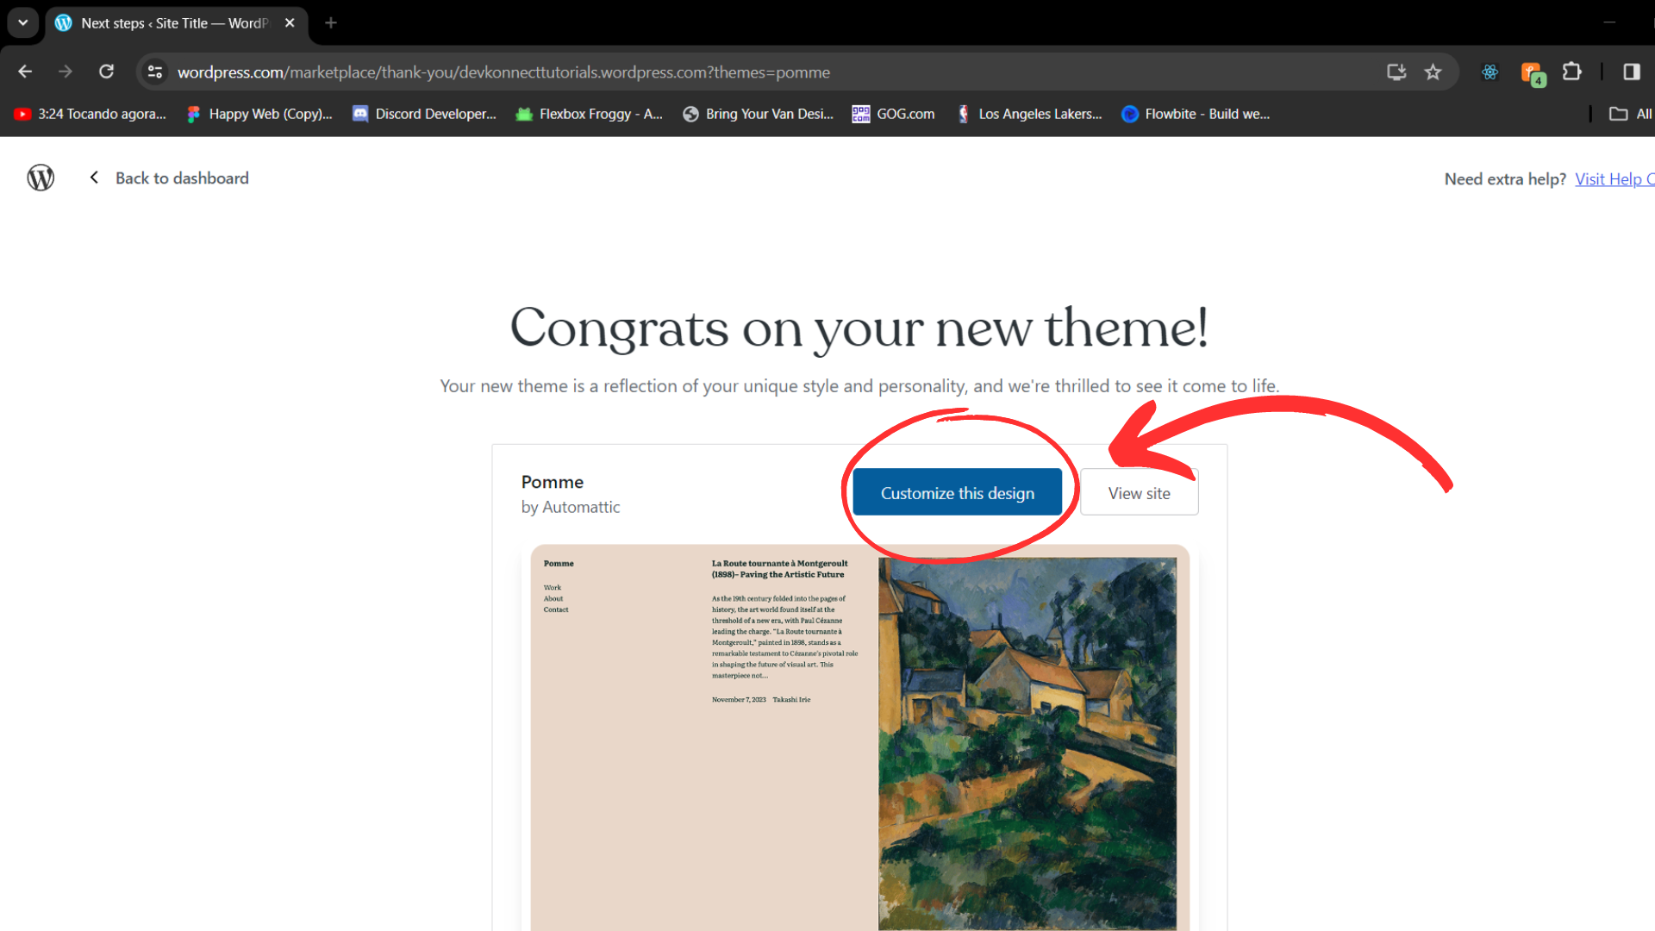Click the WordPress logo icon
Screen dimensions: 1655x931
[x=41, y=178]
